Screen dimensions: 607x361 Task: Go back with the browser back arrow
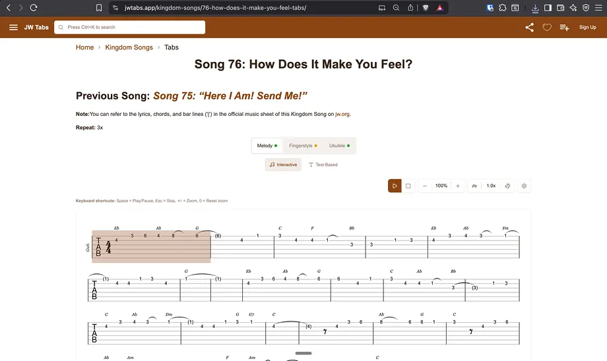[x=9, y=8]
